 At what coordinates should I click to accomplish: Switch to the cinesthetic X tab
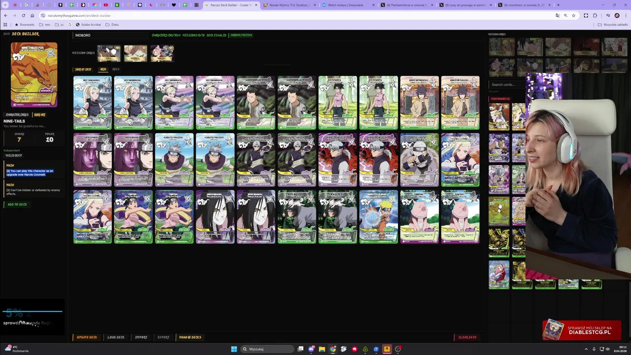(524, 5)
